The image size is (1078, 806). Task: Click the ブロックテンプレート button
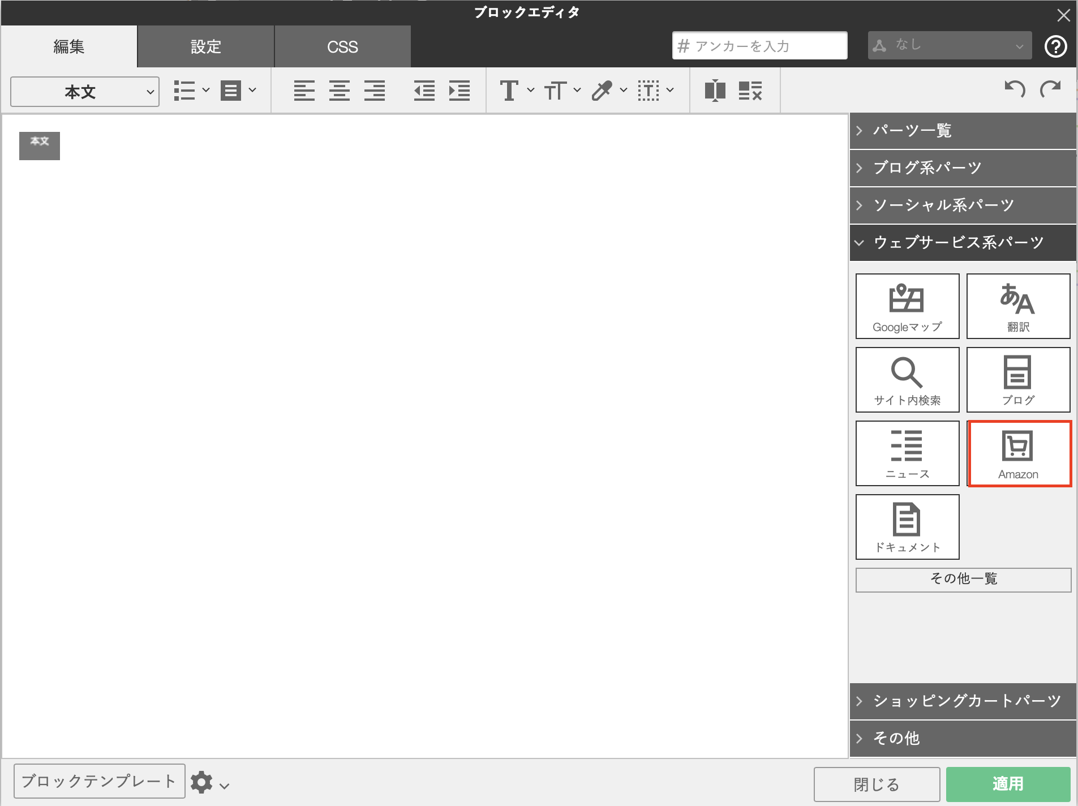[x=99, y=781]
